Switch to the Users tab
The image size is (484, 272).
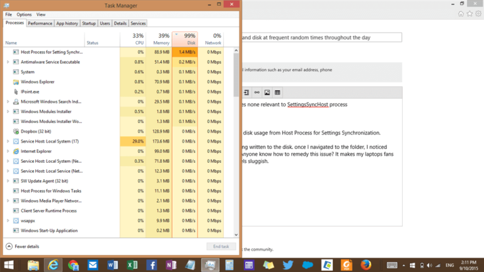coord(105,23)
